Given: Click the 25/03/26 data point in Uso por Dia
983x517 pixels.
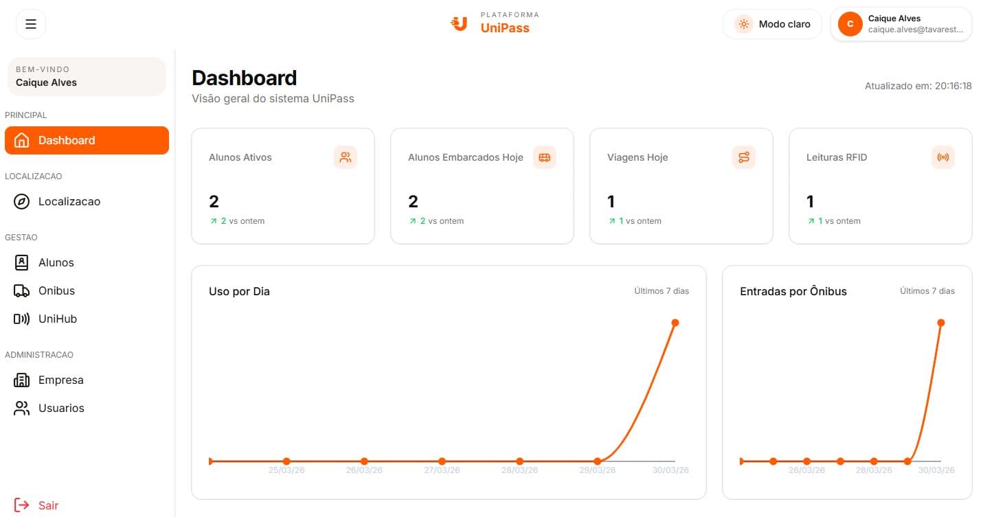Looking at the screenshot, I should 286,461.
